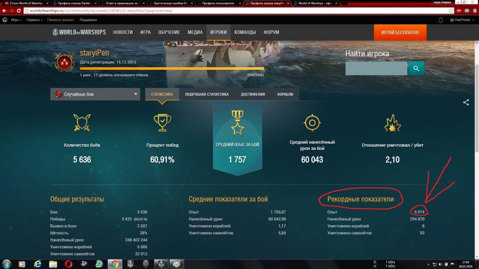Click the record Опыт value 6 974
479x269 pixels.
point(419,212)
